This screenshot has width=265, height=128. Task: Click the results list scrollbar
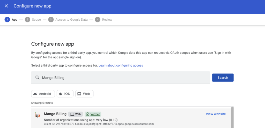233,117
